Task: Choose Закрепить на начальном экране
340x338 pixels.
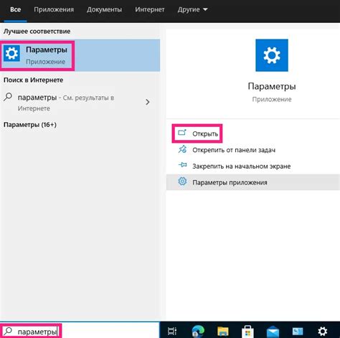Action: tap(242, 166)
